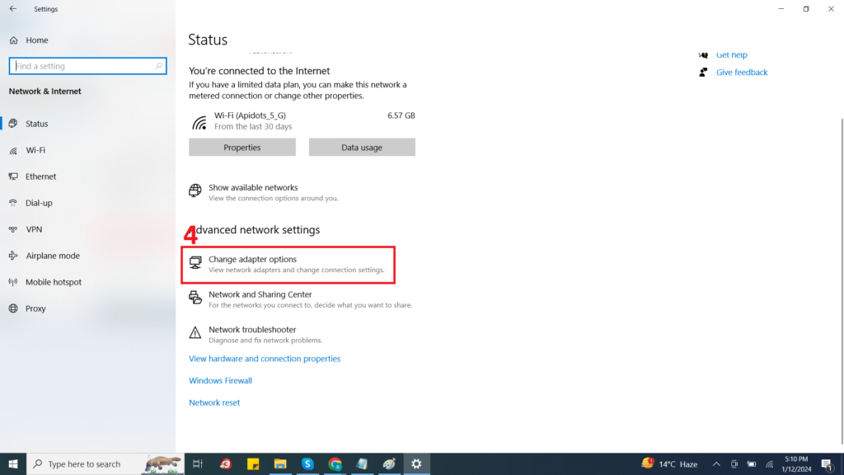Click the Home icon in the sidebar
Image resolution: width=844 pixels, height=475 pixels.
click(x=14, y=40)
